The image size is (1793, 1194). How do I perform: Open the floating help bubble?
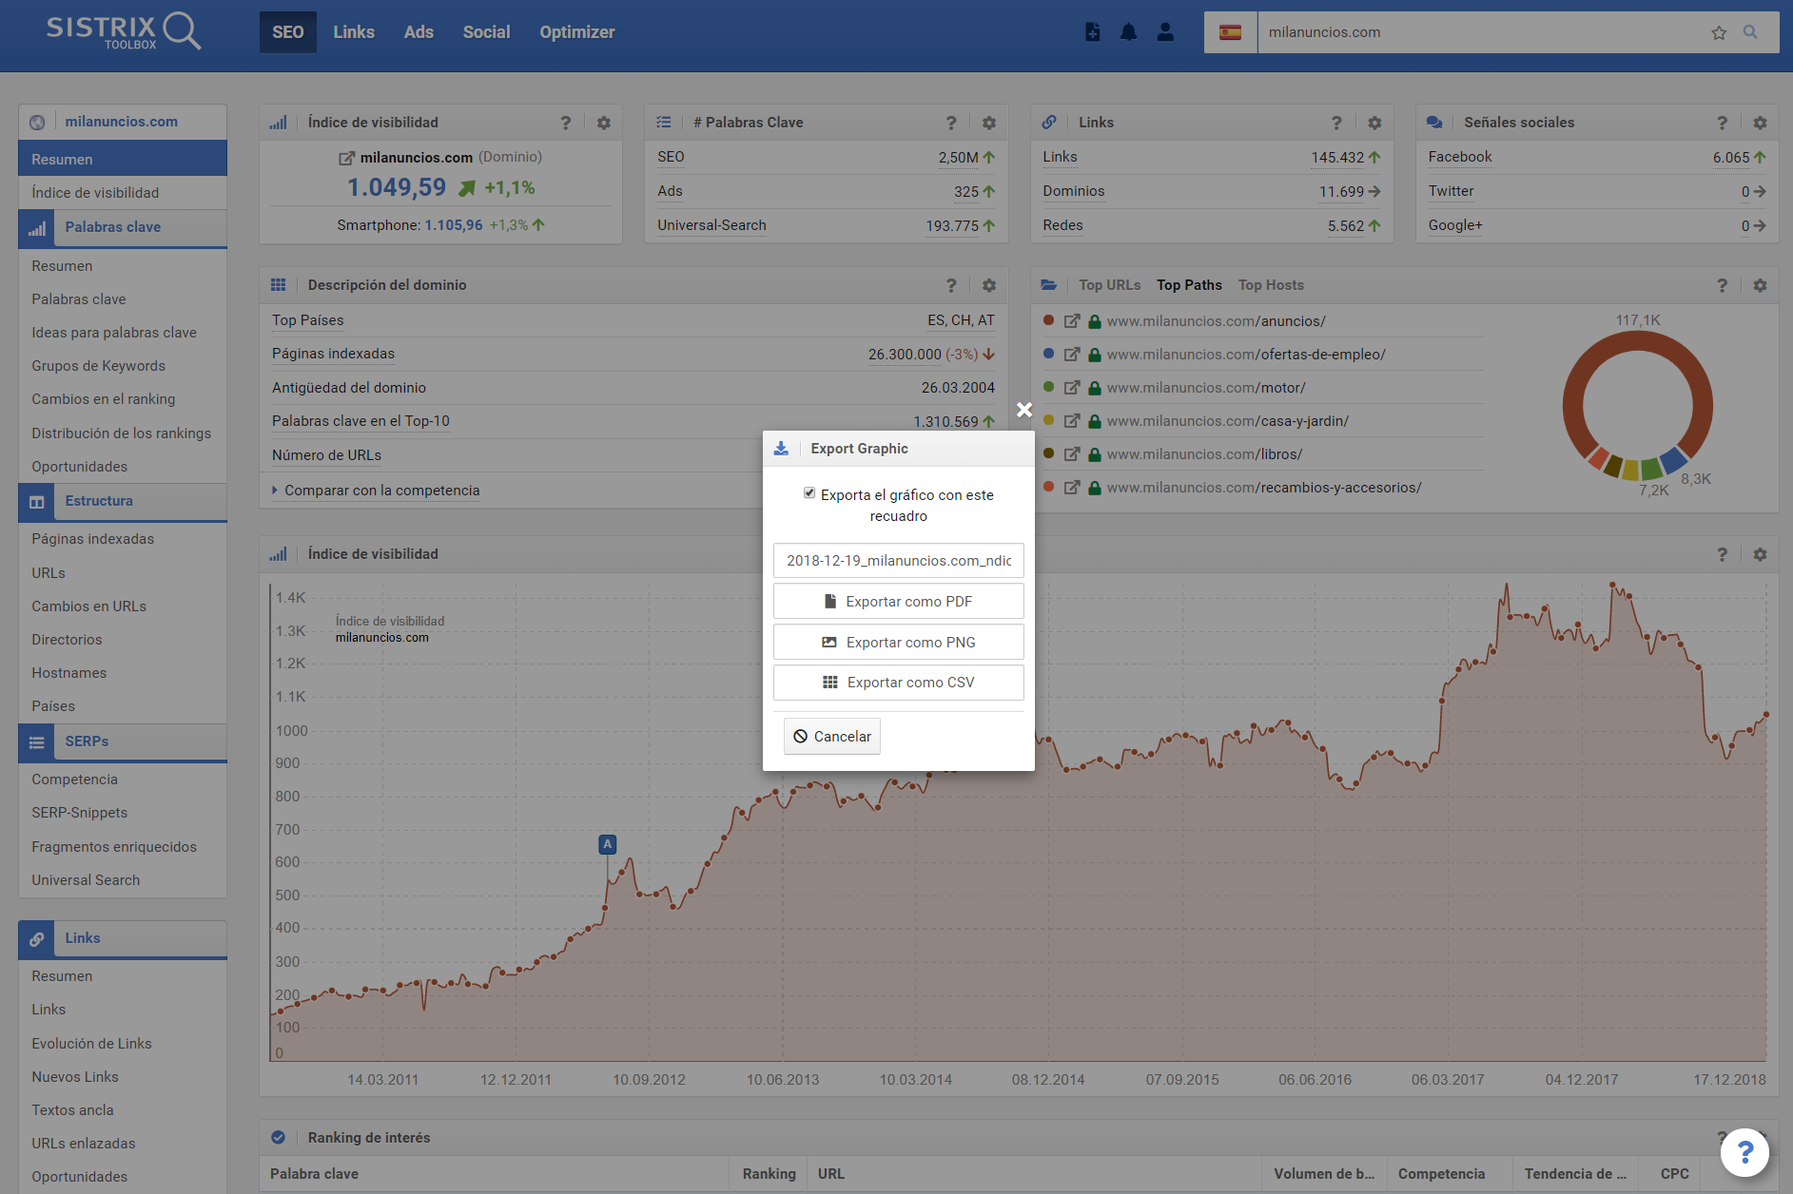coord(1744,1152)
